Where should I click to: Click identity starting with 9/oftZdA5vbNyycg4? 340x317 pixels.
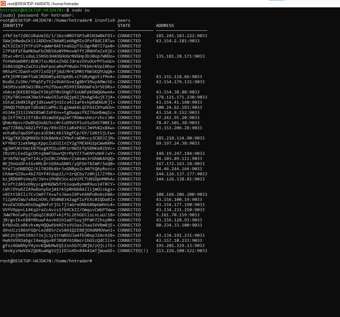59,184
